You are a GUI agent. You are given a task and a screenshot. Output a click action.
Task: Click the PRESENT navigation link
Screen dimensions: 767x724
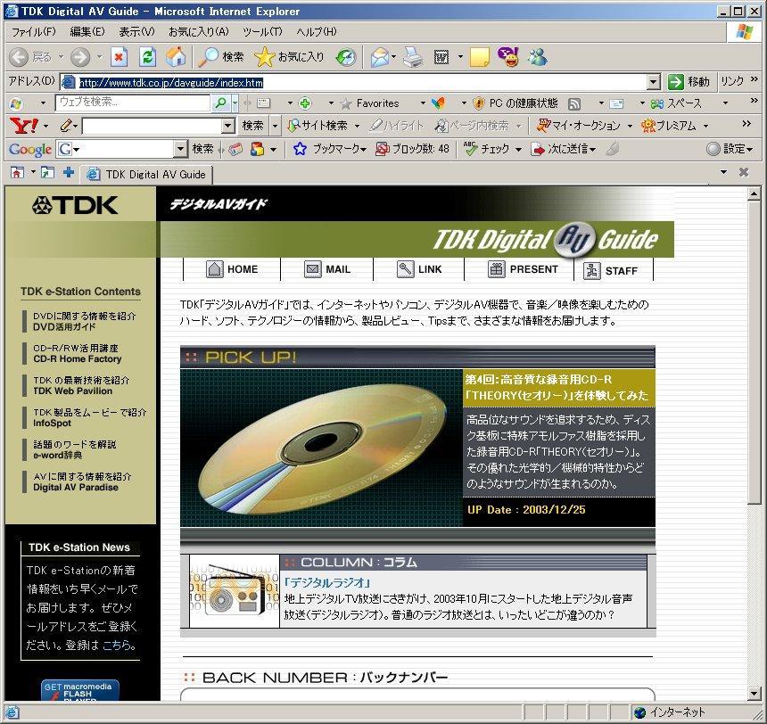coord(524,269)
